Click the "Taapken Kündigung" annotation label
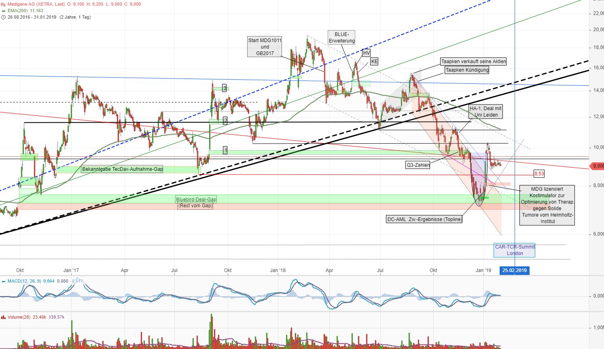Screen dimensions: 604x349 [466, 70]
